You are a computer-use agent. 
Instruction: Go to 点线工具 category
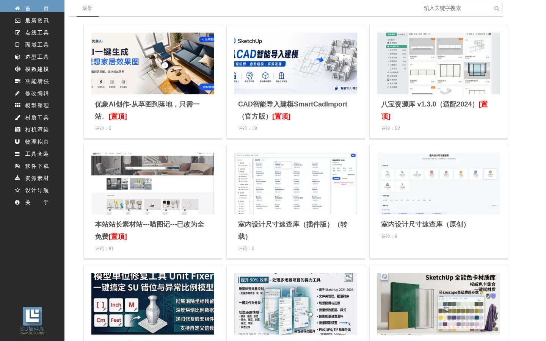(32, 33)
